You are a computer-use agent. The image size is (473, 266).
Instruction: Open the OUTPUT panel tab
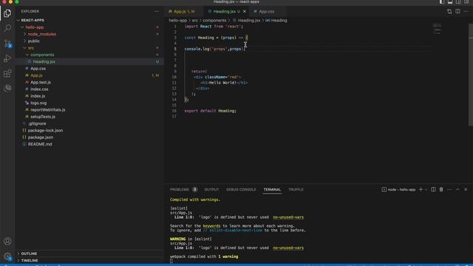click(x=211, y=189)
